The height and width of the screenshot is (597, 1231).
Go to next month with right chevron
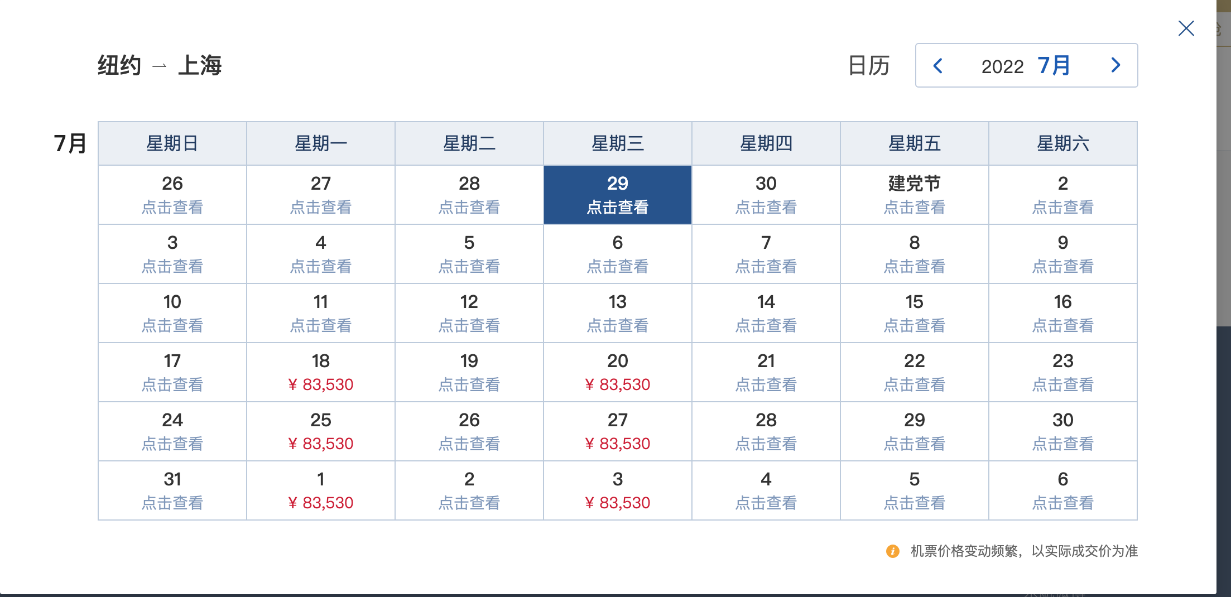[x=1115, y=65]
